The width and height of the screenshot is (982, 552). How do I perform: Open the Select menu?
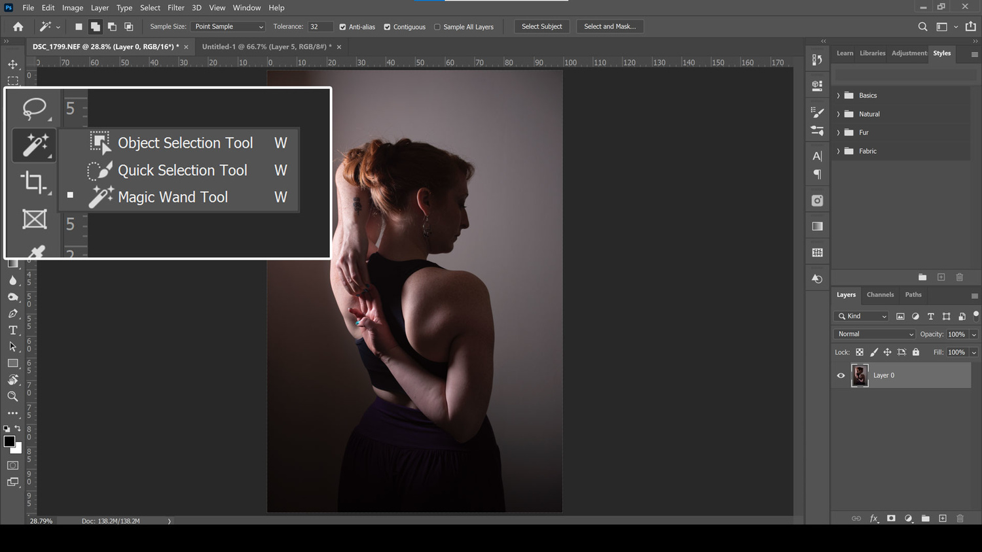point(149,7)
